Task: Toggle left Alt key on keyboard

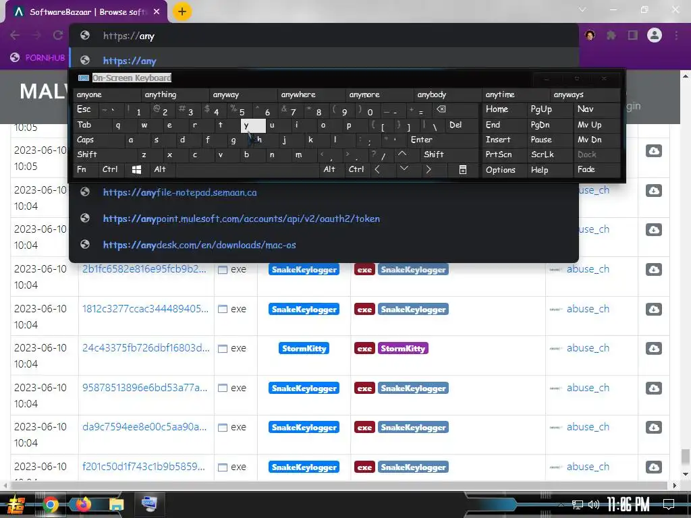Action: 162,169
